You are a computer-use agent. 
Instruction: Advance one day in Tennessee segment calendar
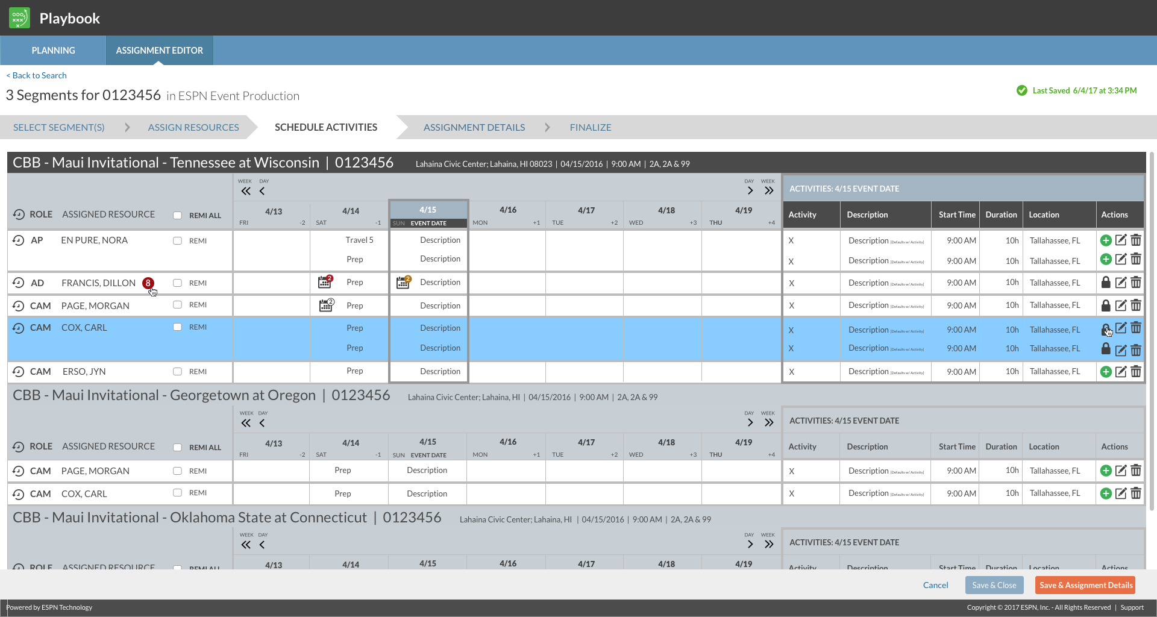tap(750, 191)
